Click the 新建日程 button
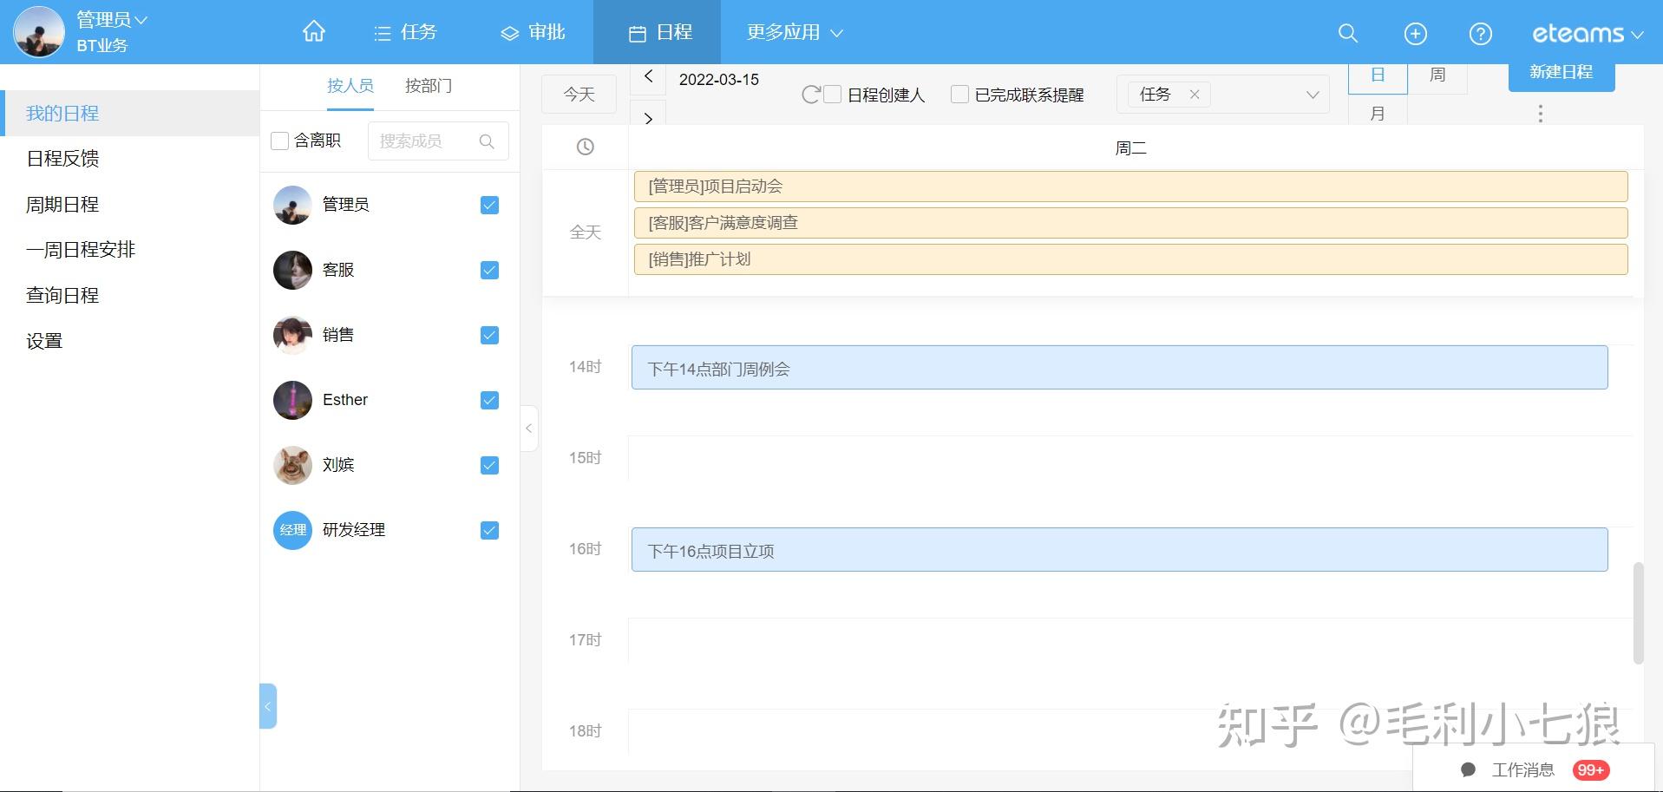The height and width of the screenshot is (792, 1663). [x=1561, y=74]
